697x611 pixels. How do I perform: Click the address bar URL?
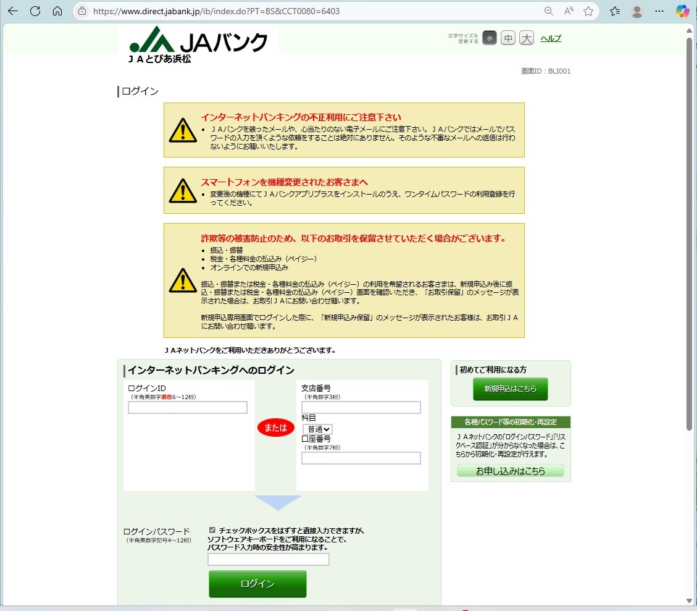point(217,11)
